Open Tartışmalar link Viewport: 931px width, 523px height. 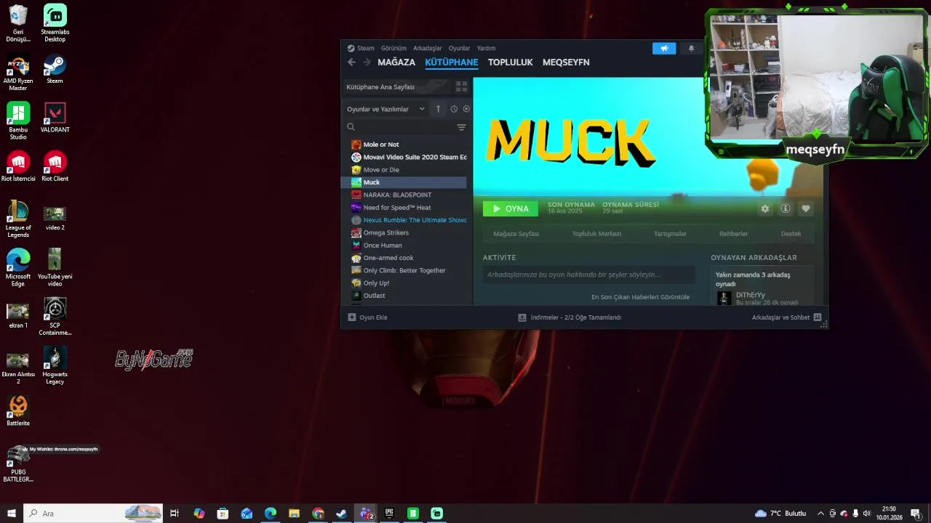(x=670, y=234)
